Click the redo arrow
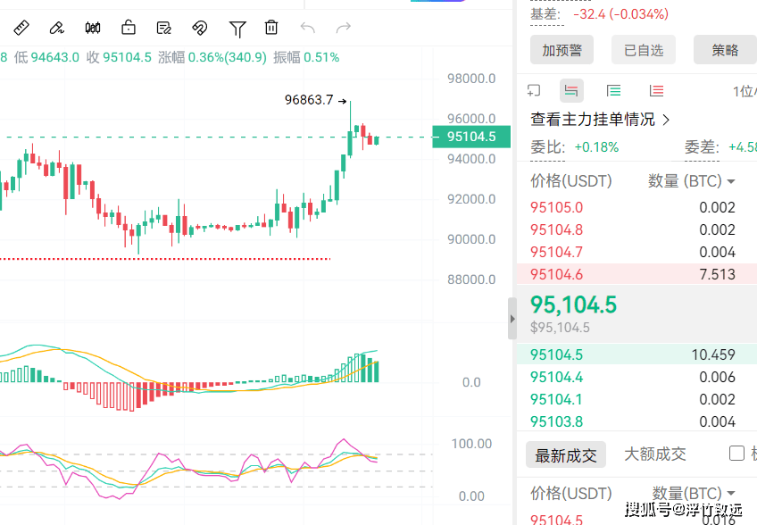This screenshot has height=525, width=757. (x=344, y=28)
